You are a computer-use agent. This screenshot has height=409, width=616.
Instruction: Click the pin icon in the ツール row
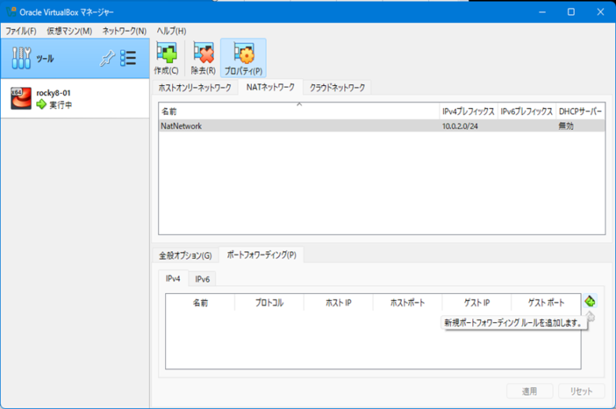107,58
